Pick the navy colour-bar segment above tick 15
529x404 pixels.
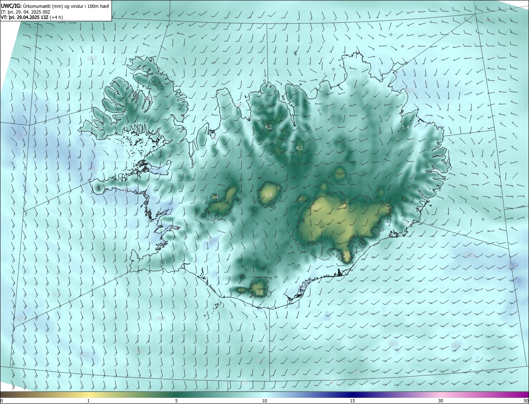click(353, 394)
